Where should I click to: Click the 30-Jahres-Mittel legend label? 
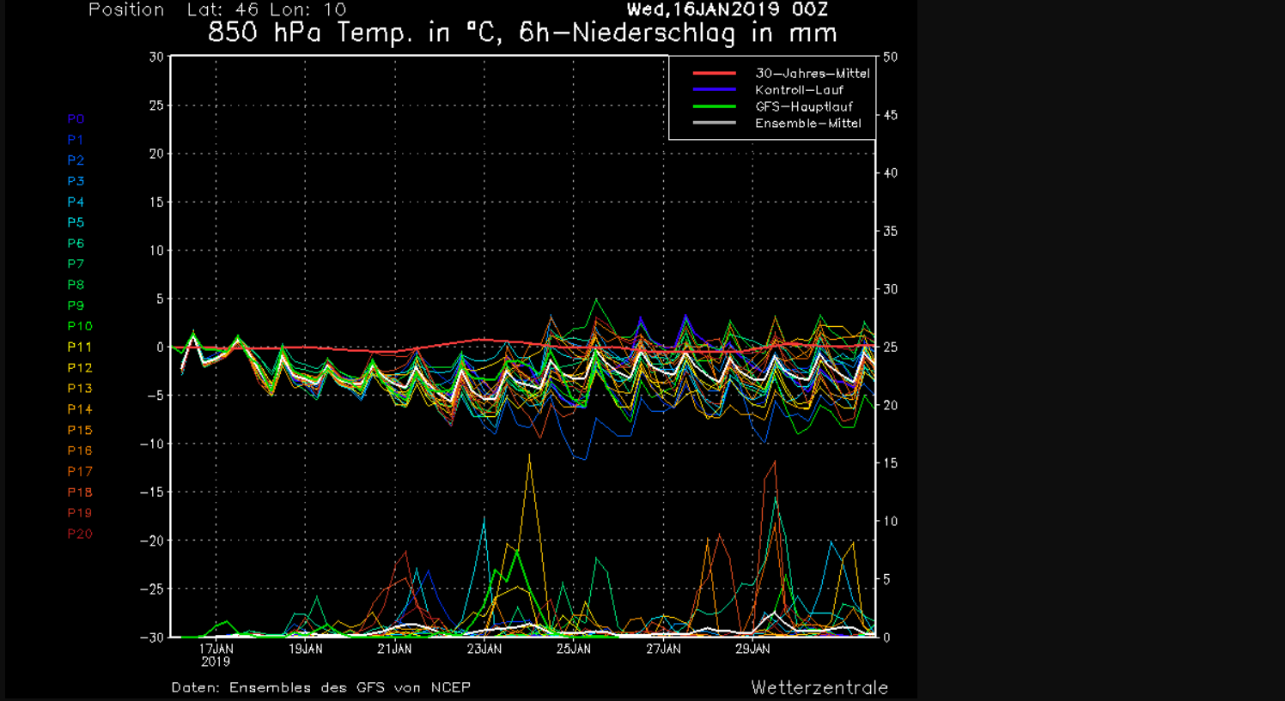813,74
